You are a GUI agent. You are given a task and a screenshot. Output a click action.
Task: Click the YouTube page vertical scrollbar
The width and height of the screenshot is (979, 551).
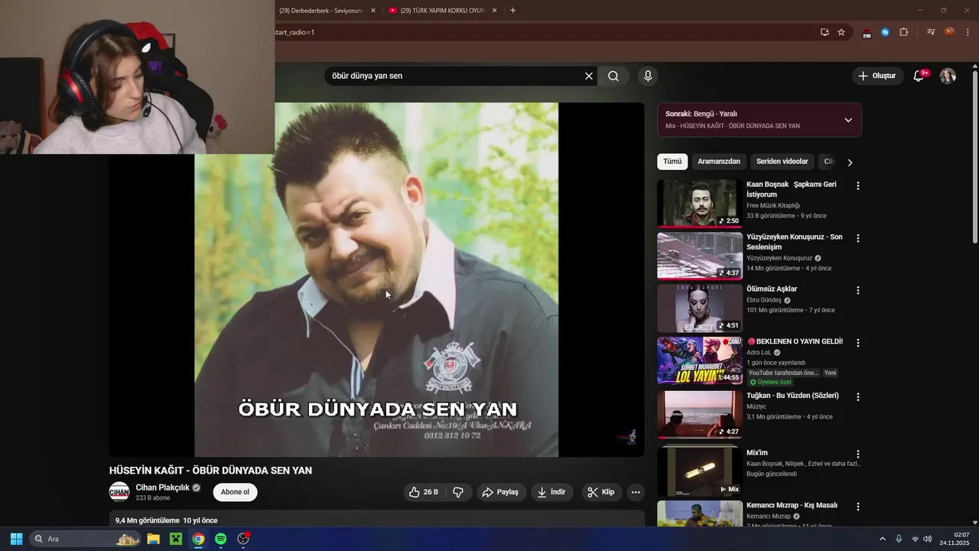click(975, 157)
